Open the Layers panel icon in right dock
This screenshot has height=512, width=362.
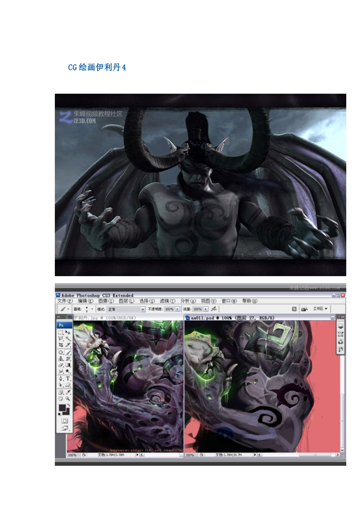[x=340, y=327]
